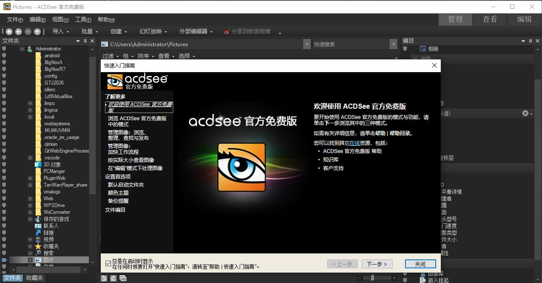Rotate image right icon at bottom
This screenshot has height=283, width=542.
[113, 278]
